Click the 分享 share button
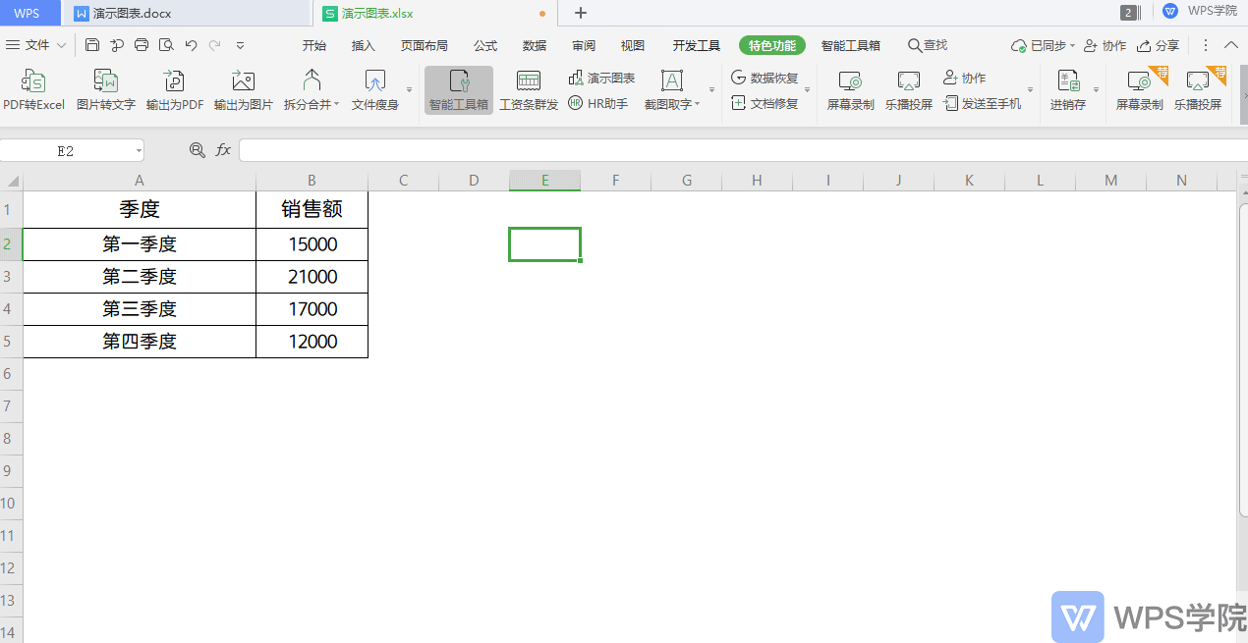 1158,45
